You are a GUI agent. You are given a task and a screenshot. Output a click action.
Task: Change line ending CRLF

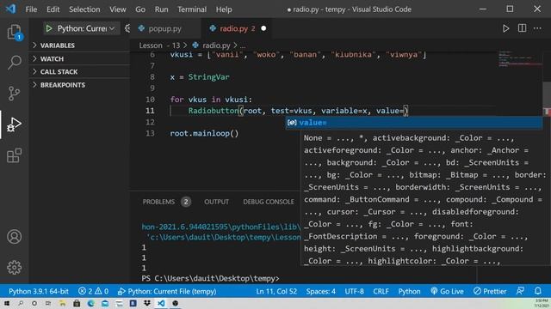(x=381, y=291)
